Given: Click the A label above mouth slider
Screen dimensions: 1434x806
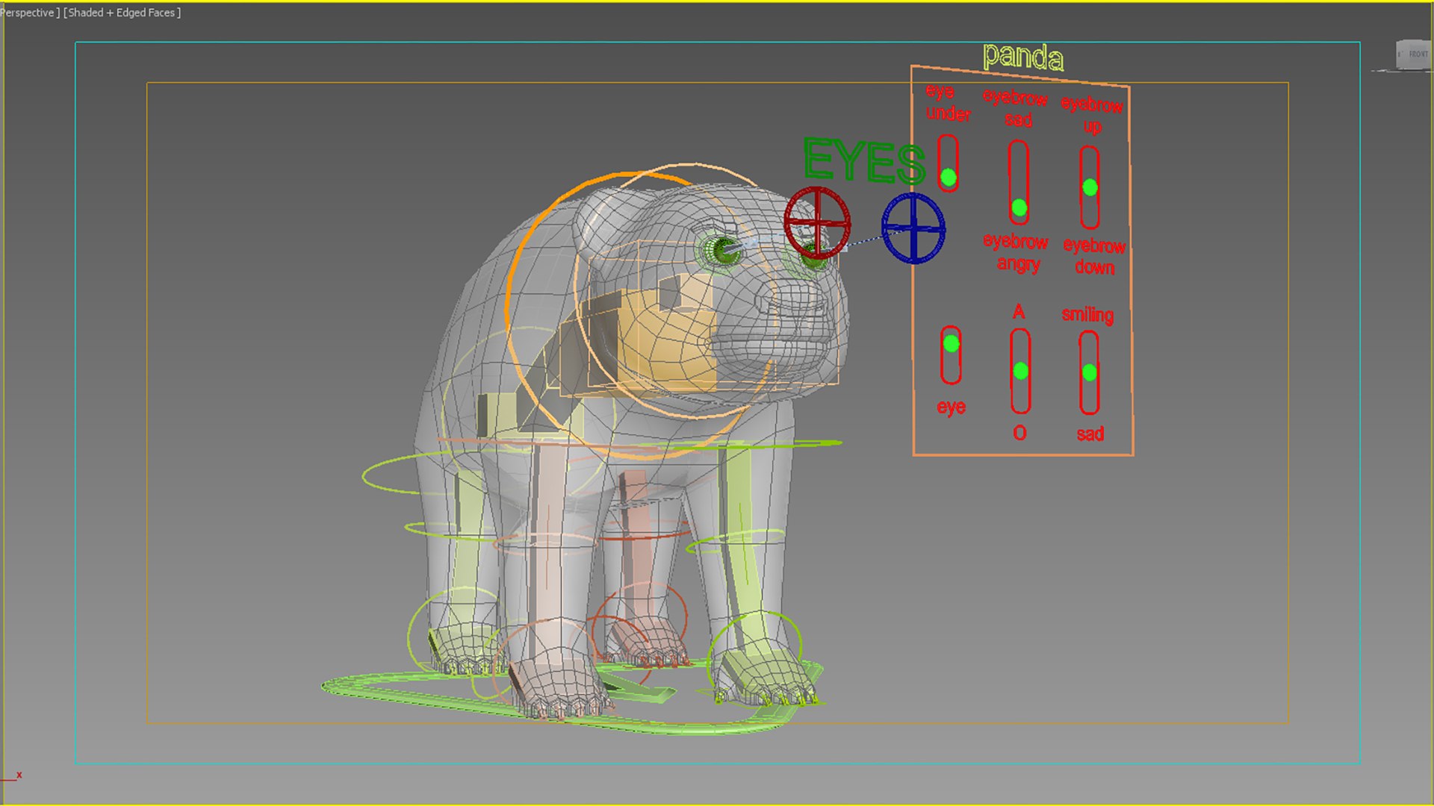Looking at the screenshot, I should [1019, 312].
